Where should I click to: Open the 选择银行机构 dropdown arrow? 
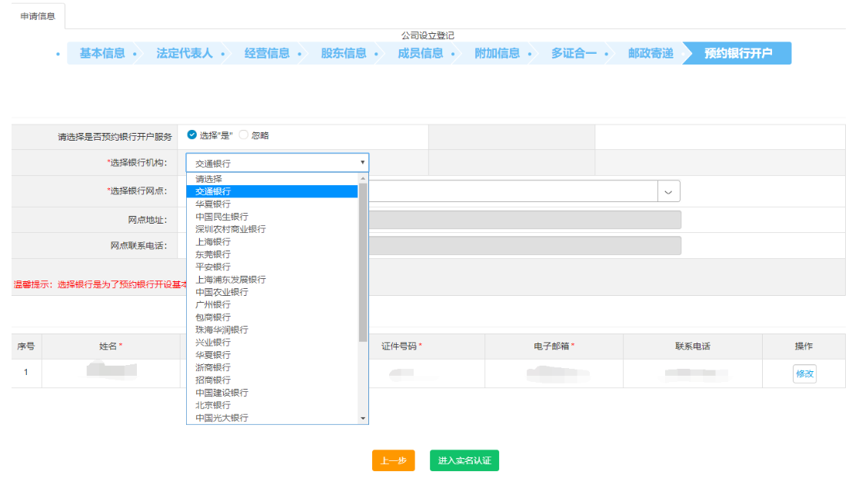(362, 163)
